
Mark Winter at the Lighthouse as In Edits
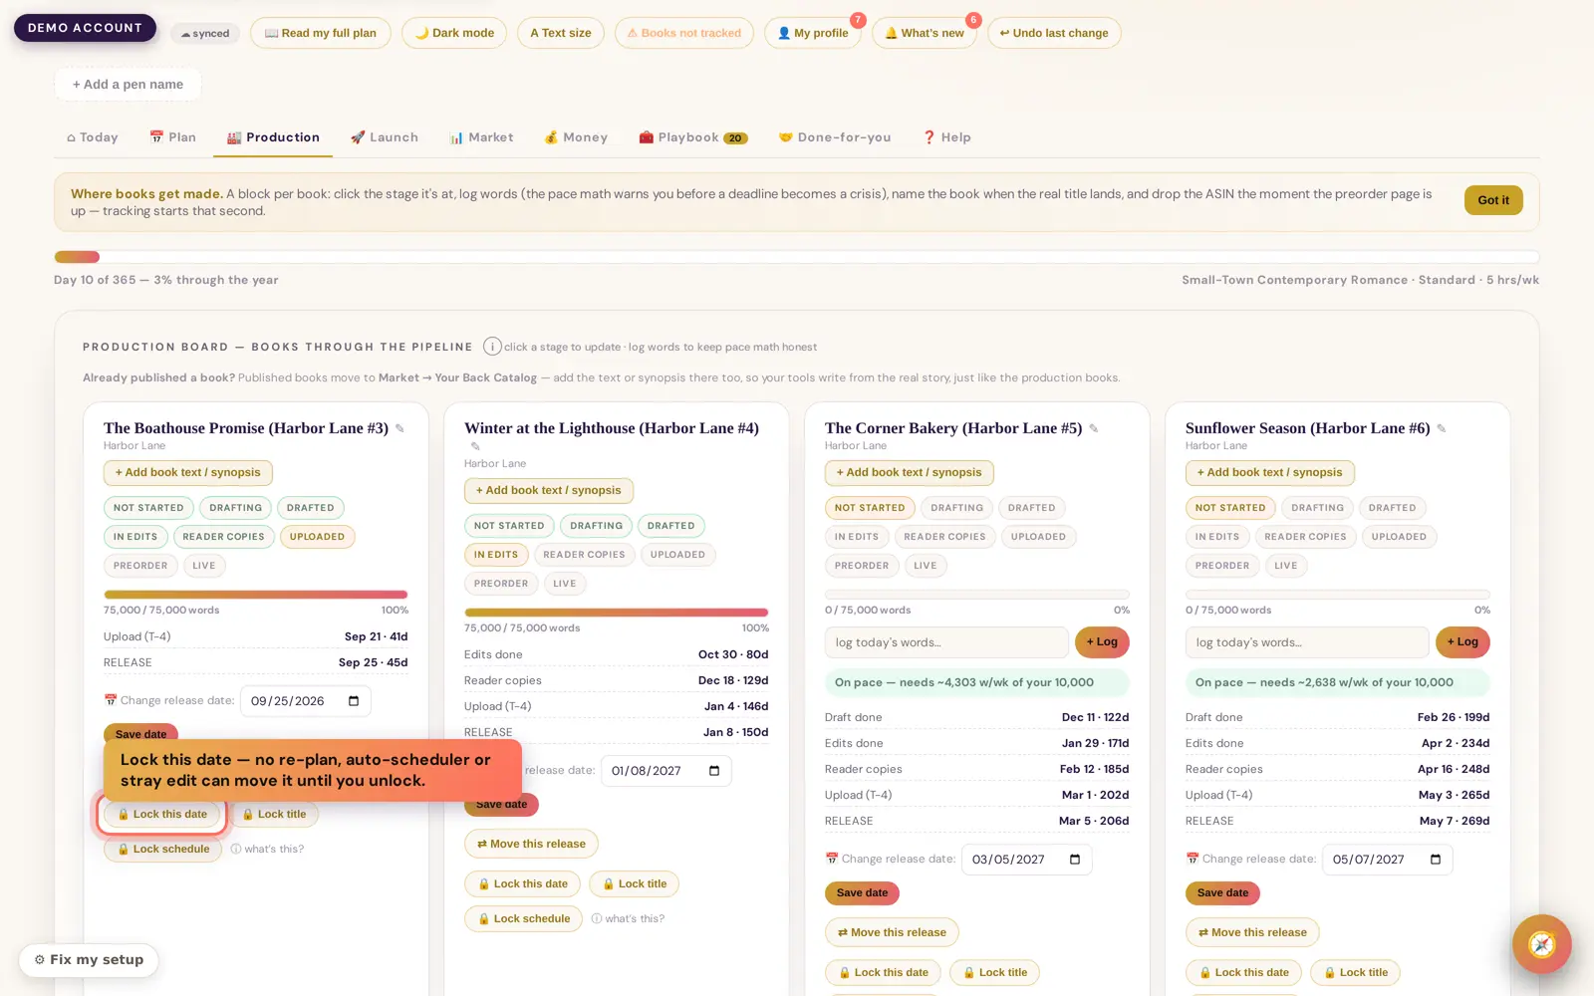pyautogui.click(x=496, y=555)
